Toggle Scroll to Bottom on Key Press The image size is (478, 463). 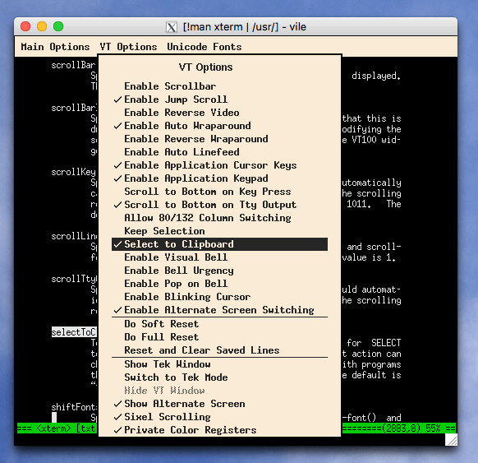(219, 192)
